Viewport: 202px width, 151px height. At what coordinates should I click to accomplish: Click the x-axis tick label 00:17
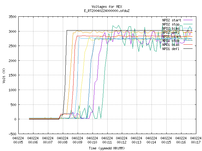tap(196, 143)
